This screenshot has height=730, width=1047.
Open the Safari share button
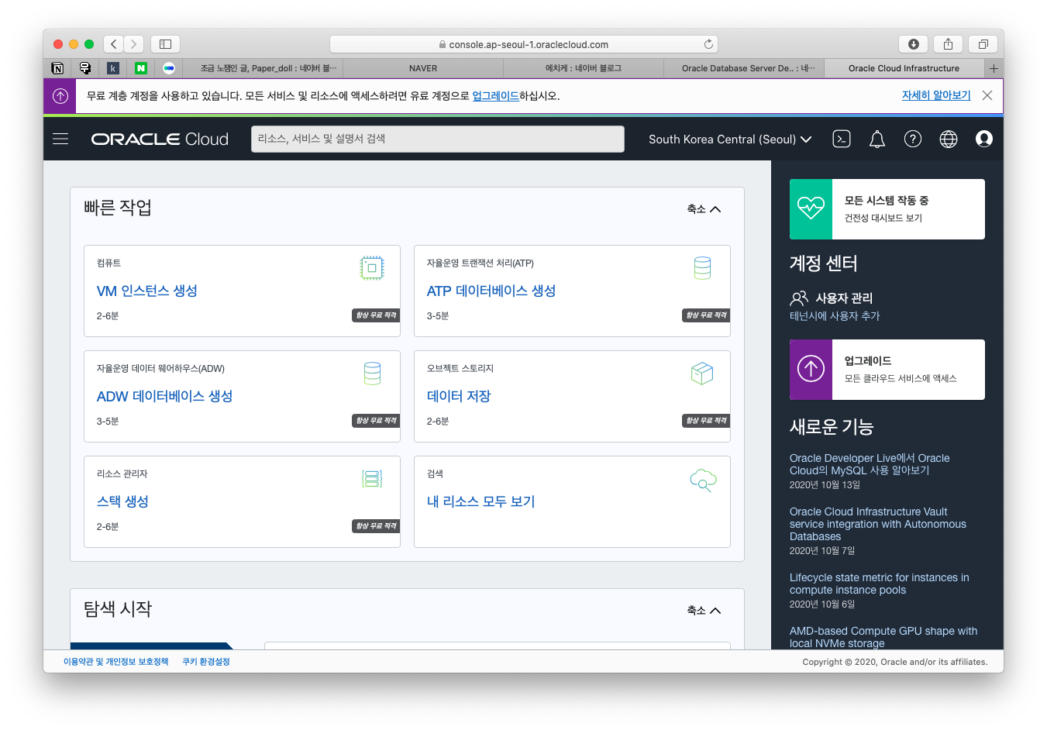pos(948,44)
